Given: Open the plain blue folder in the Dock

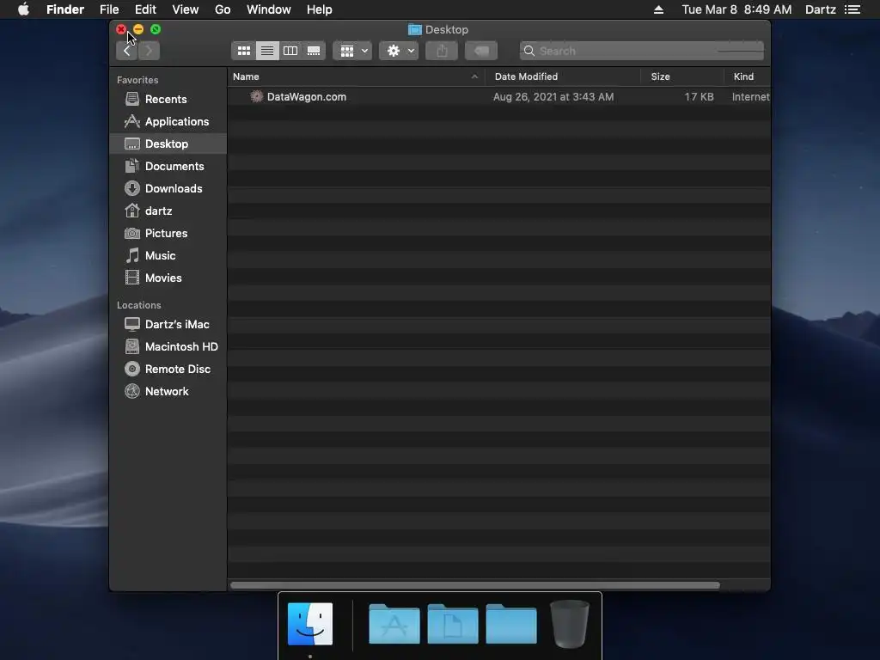Looking at the screenshot, I should [x=511, y=624].
